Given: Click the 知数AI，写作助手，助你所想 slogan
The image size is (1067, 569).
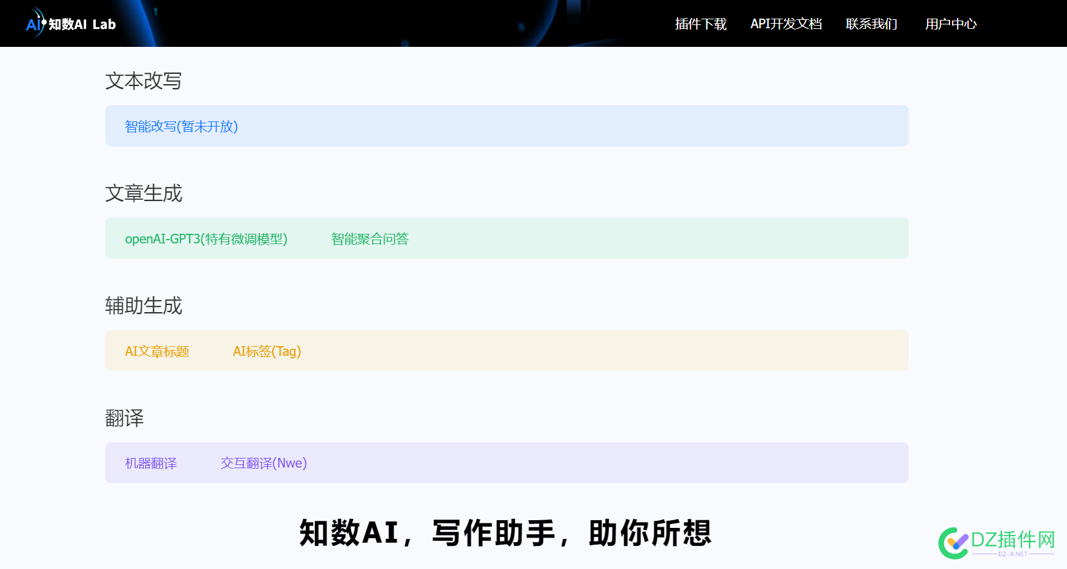Looking at the screenshot, I should (506, 533).
